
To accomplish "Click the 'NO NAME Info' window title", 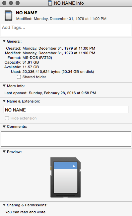I will coord(69,3).
